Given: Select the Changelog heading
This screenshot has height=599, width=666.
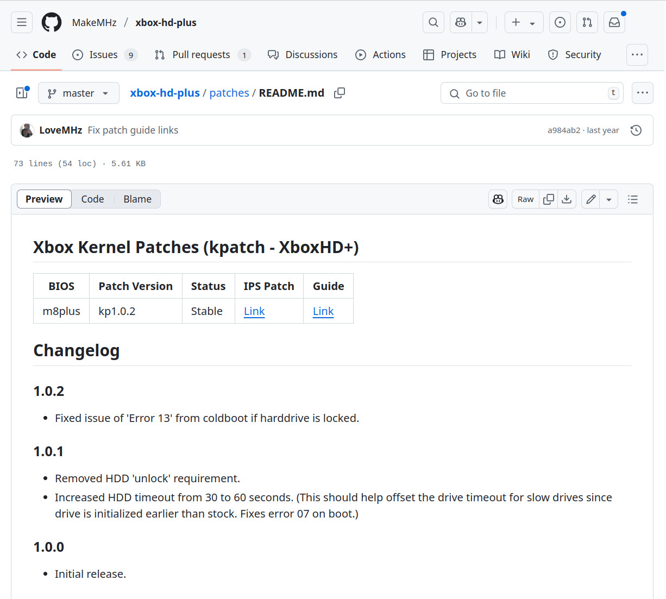Looking at the screenshot, I should click(x=77, y=351).
